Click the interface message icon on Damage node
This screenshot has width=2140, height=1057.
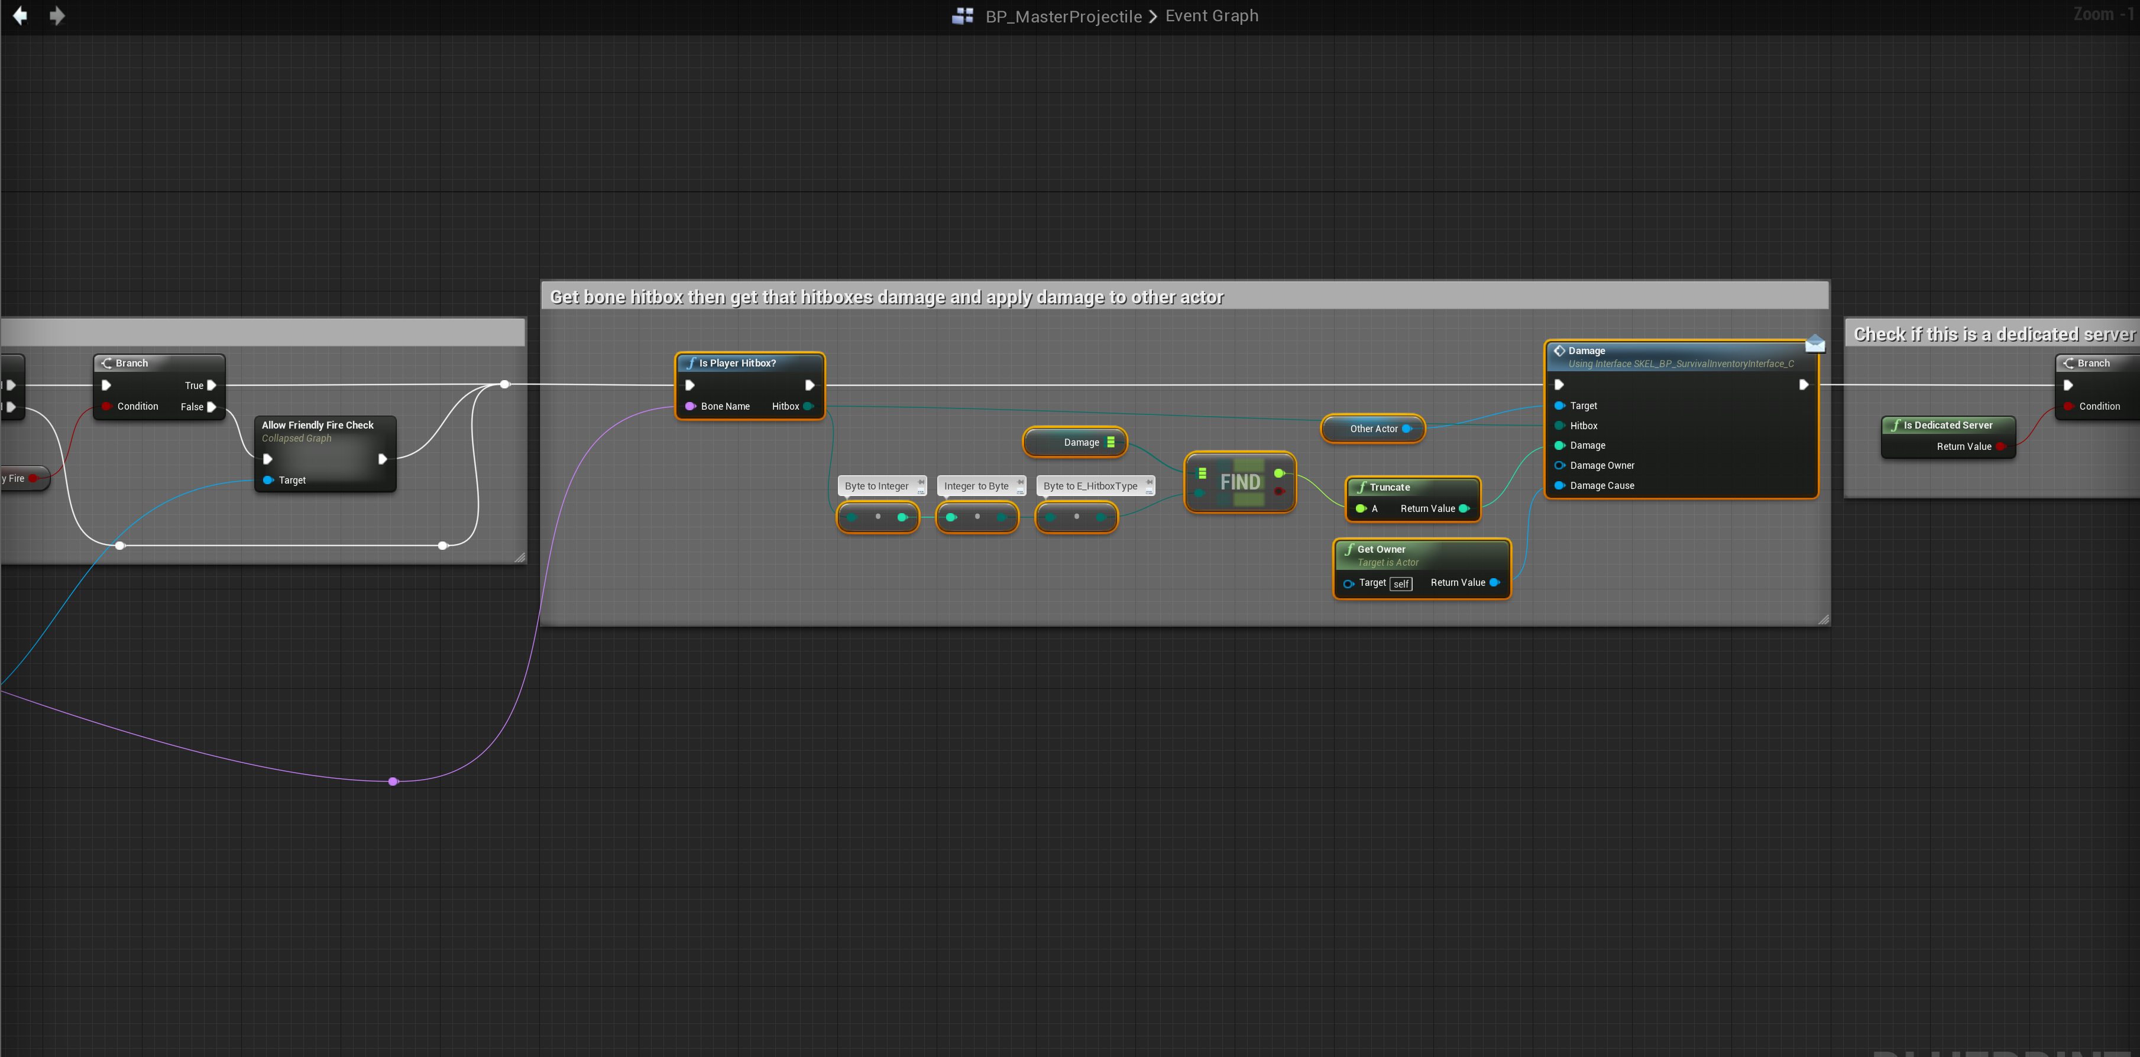click(x=1814, y=343)
